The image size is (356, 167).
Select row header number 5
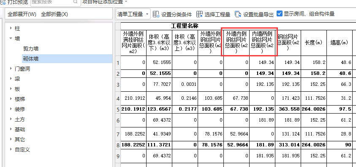pyautogui.click(x=118, y=109)
